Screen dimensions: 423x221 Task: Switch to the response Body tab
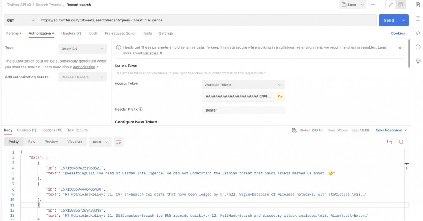[x=8, y=130]
